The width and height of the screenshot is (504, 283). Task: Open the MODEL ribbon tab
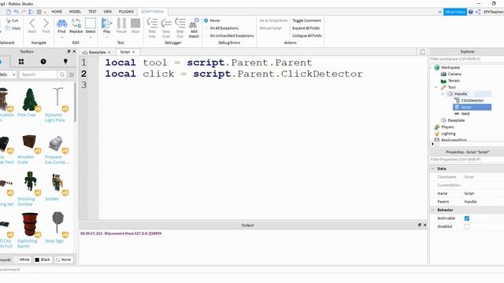[x=75, y=12]
